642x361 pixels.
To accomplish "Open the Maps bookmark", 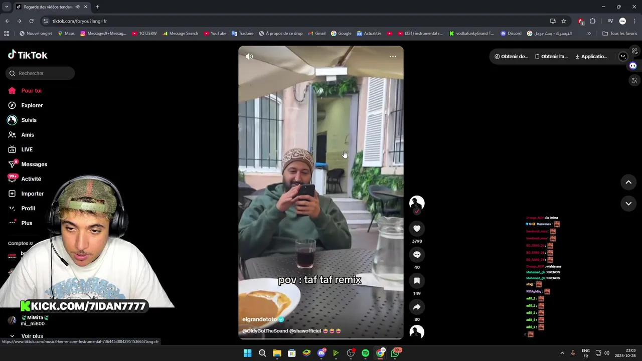I will pos(66,34).
